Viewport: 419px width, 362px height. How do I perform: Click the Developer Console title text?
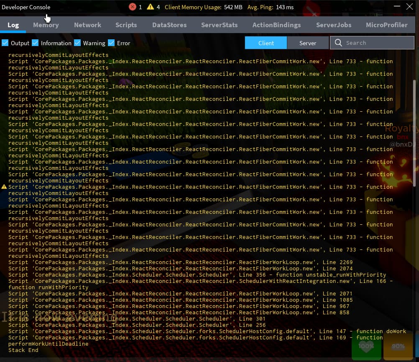26,7
